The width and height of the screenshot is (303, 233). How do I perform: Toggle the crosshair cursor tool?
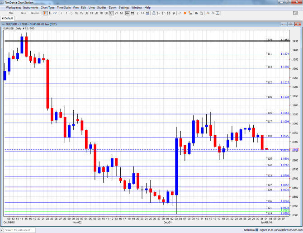(x=128, y=13)
